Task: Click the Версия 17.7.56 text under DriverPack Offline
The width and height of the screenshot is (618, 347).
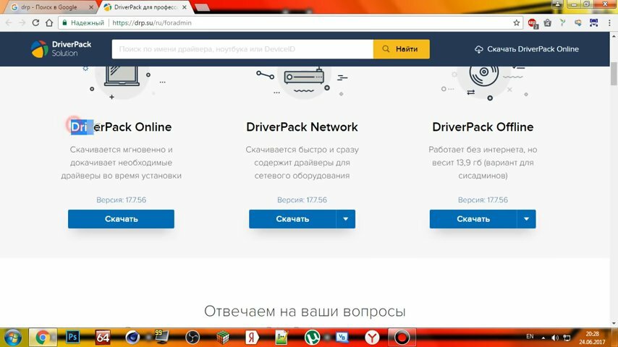Action: point(483,200)
